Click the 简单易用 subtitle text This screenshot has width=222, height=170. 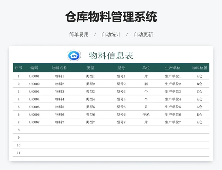click(x=79, y=34)
